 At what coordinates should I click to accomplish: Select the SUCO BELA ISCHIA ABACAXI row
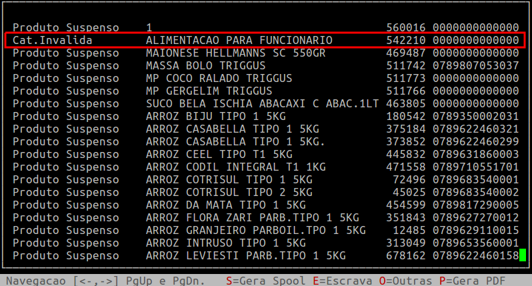pos(262,103)
